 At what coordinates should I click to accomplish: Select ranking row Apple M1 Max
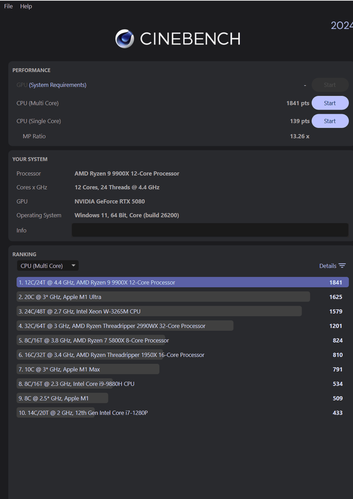pos(182,369)
